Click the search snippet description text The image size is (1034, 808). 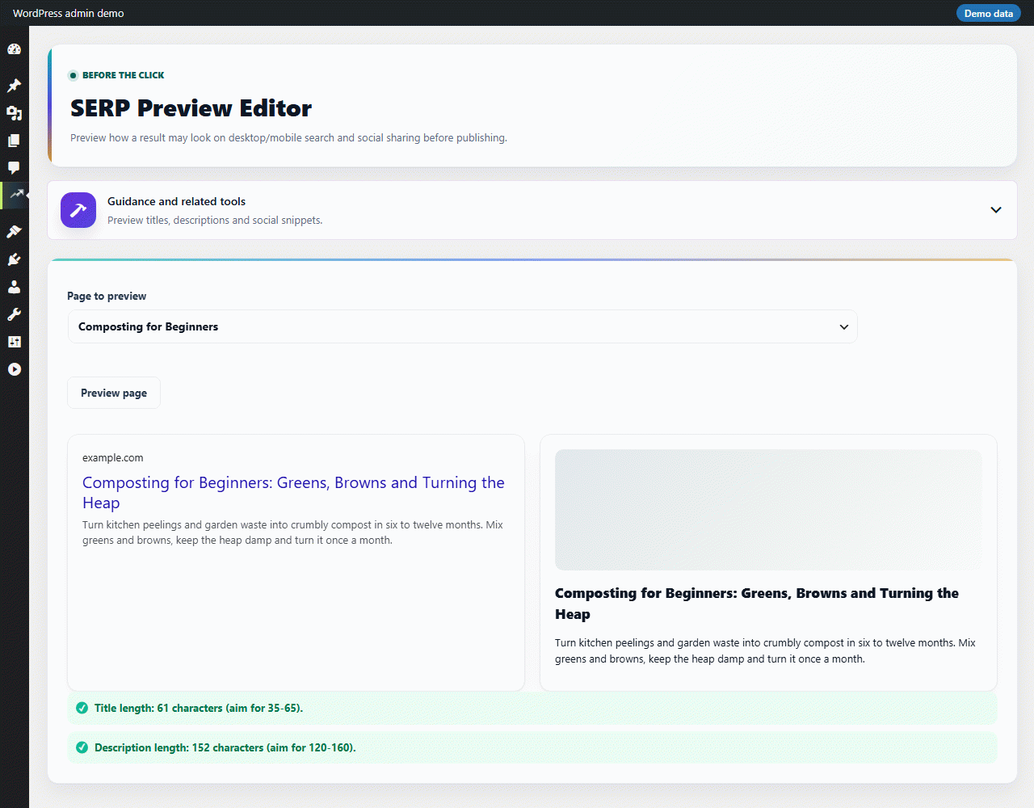coord(292,532)
